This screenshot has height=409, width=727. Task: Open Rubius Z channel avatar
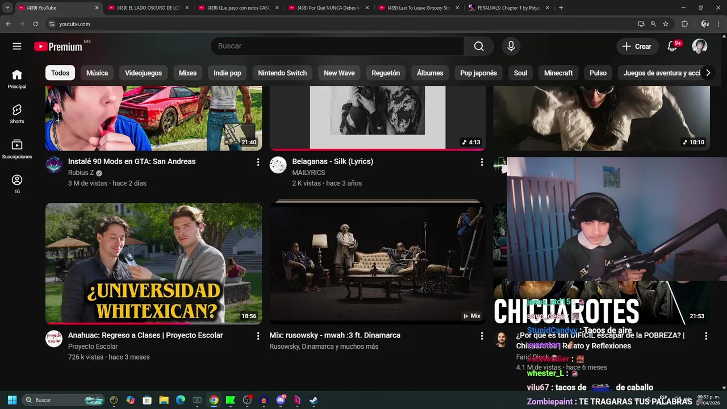pos(54,165)
